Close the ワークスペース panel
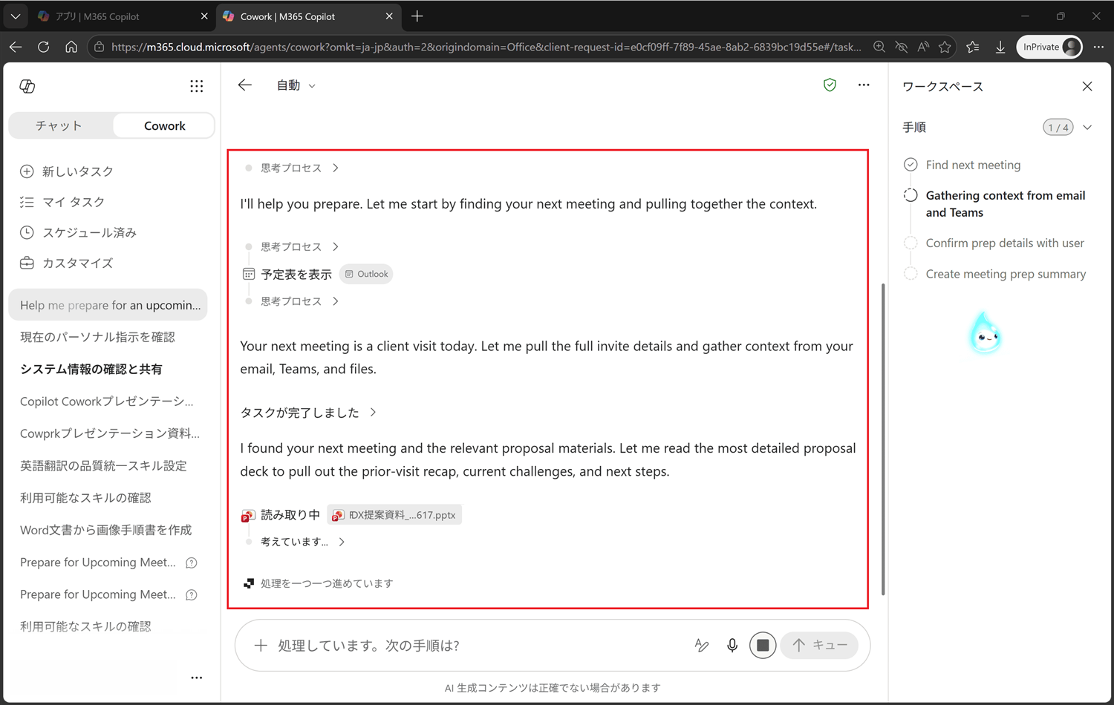Viewport: 1114px width, 705px height. click(x=1087, y=86)
